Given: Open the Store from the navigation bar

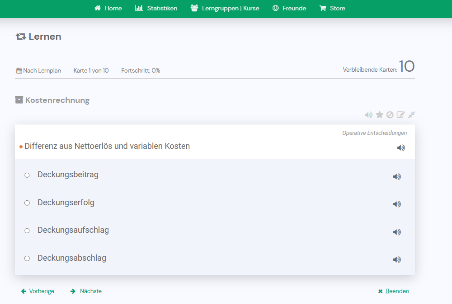Looking at the screenshot, I should coord(332,8).
